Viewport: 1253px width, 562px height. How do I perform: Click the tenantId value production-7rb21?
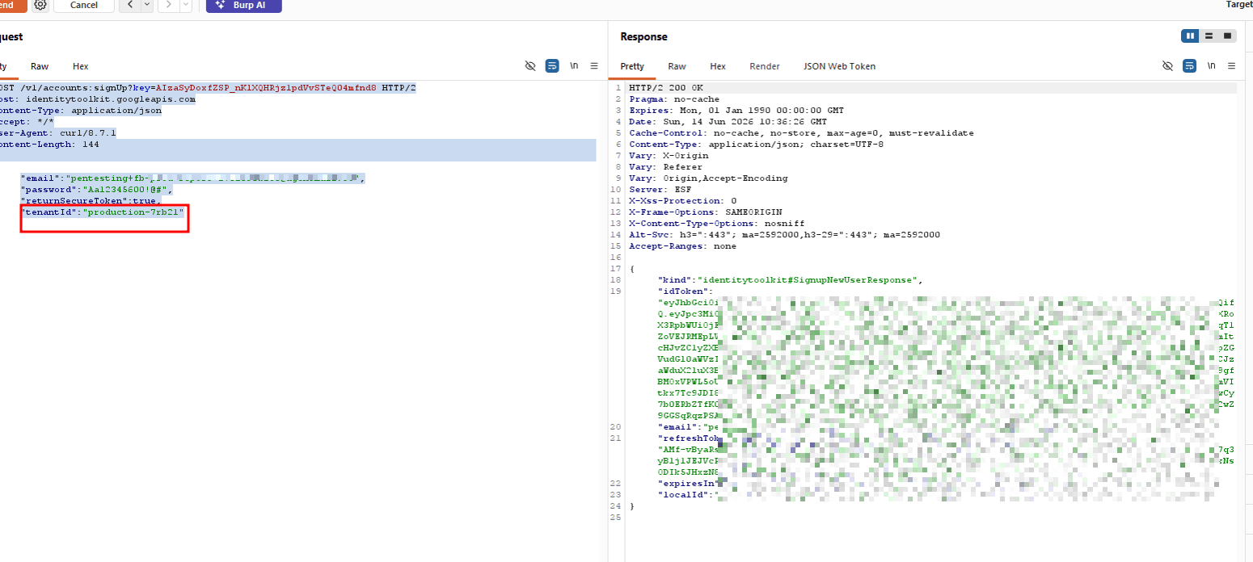pyautogui.click(x=134, y=212)
